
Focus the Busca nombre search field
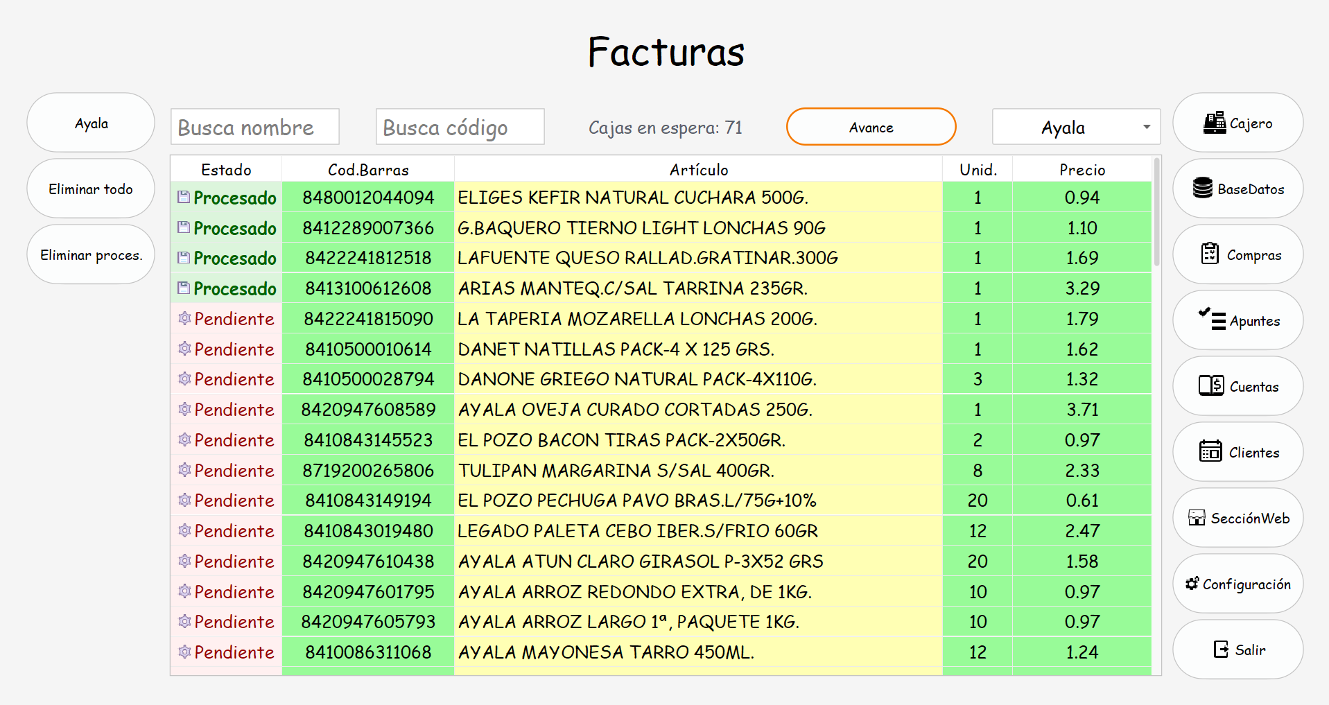click(255, 127)
